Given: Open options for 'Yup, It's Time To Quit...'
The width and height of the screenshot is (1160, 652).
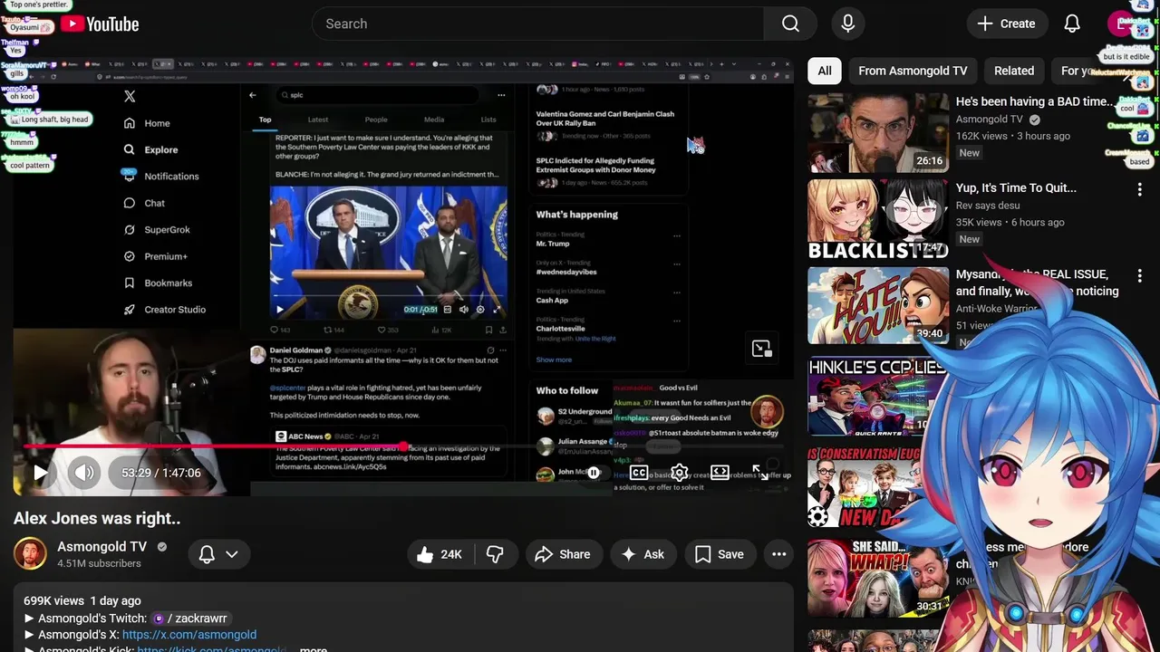Looking at the screenshot, I should [x=1139, y=189].
